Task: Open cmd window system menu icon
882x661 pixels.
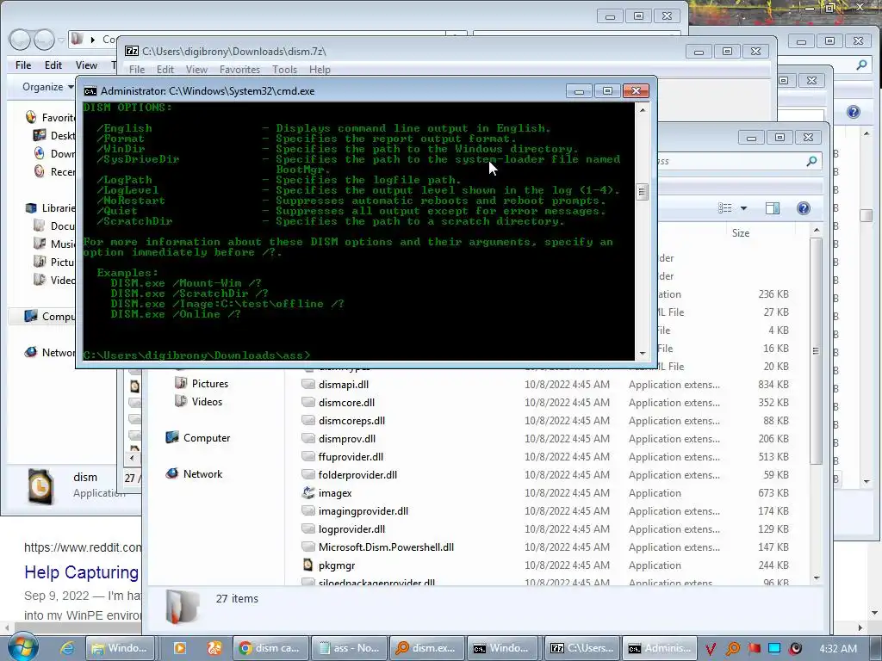Action: click(90, 91)
